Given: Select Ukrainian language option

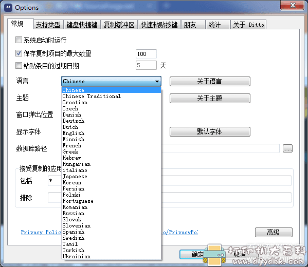Looking at the screenshot, I should pyautogui.click(x=112, y=256).
